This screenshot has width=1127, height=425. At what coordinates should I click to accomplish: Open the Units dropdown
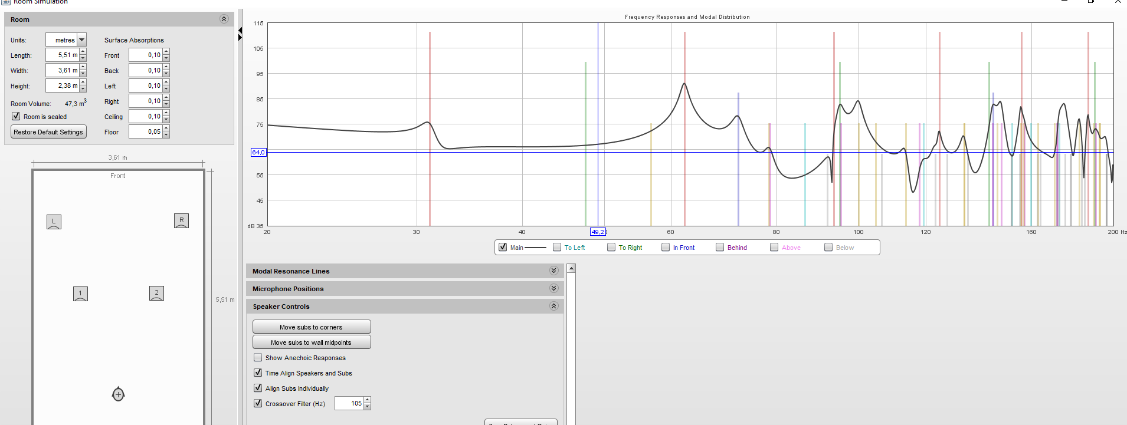coord(82,40)
